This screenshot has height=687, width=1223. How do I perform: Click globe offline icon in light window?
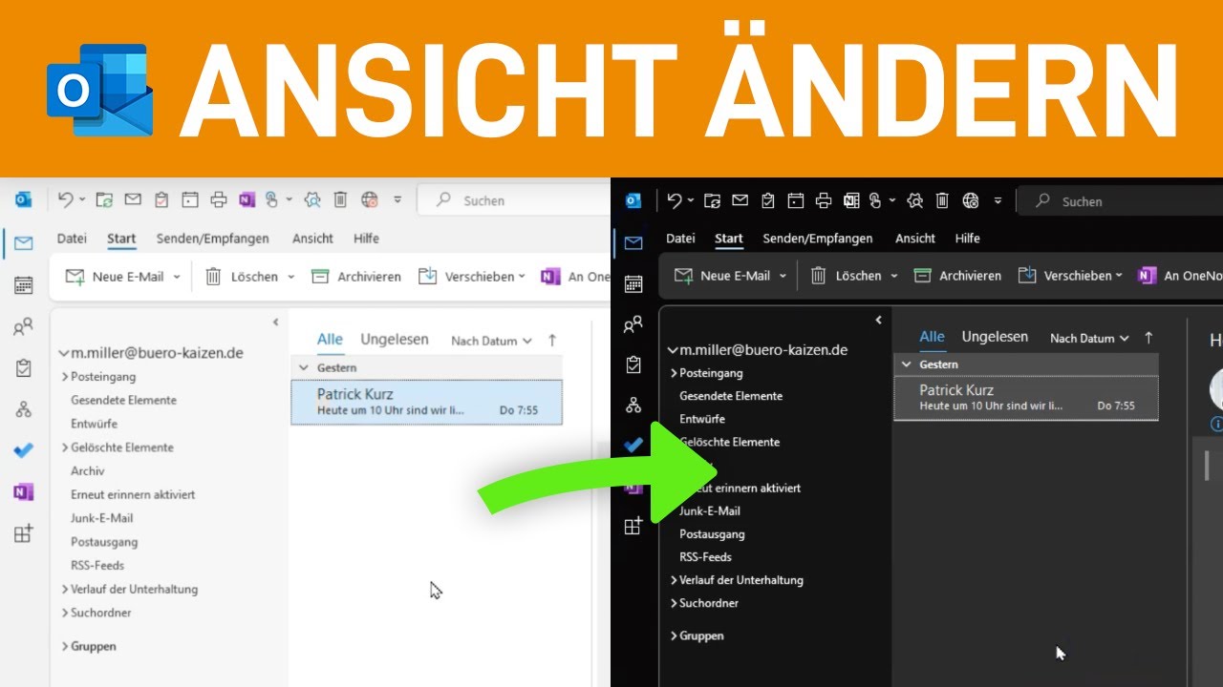pos(370,200)
